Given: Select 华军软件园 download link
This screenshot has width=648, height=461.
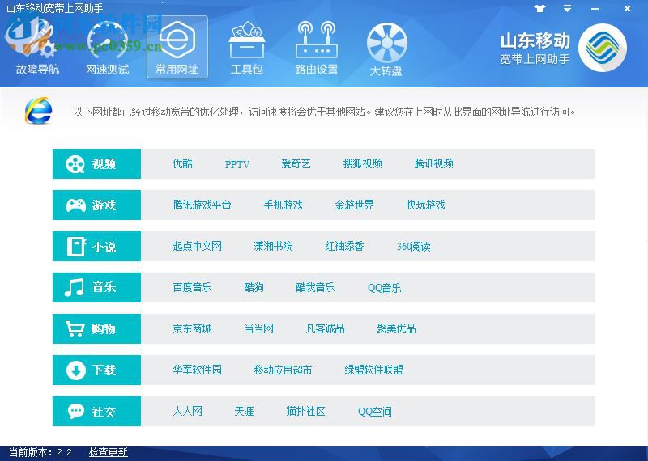Looking at the screenshot, I should [x=198, y=370].
